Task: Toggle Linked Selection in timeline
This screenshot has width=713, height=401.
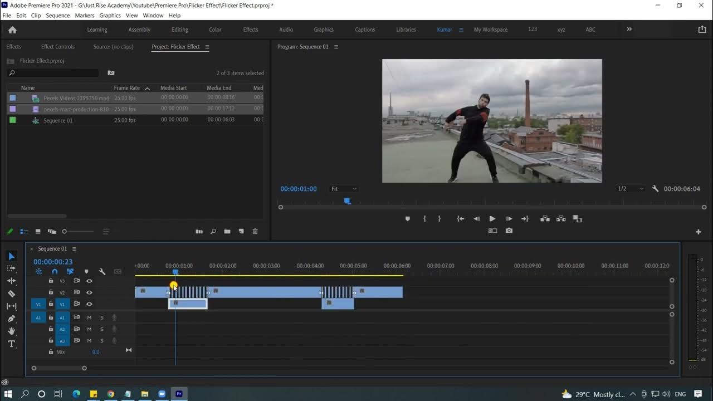Action: pyautogui.click(x=70, y=272)
